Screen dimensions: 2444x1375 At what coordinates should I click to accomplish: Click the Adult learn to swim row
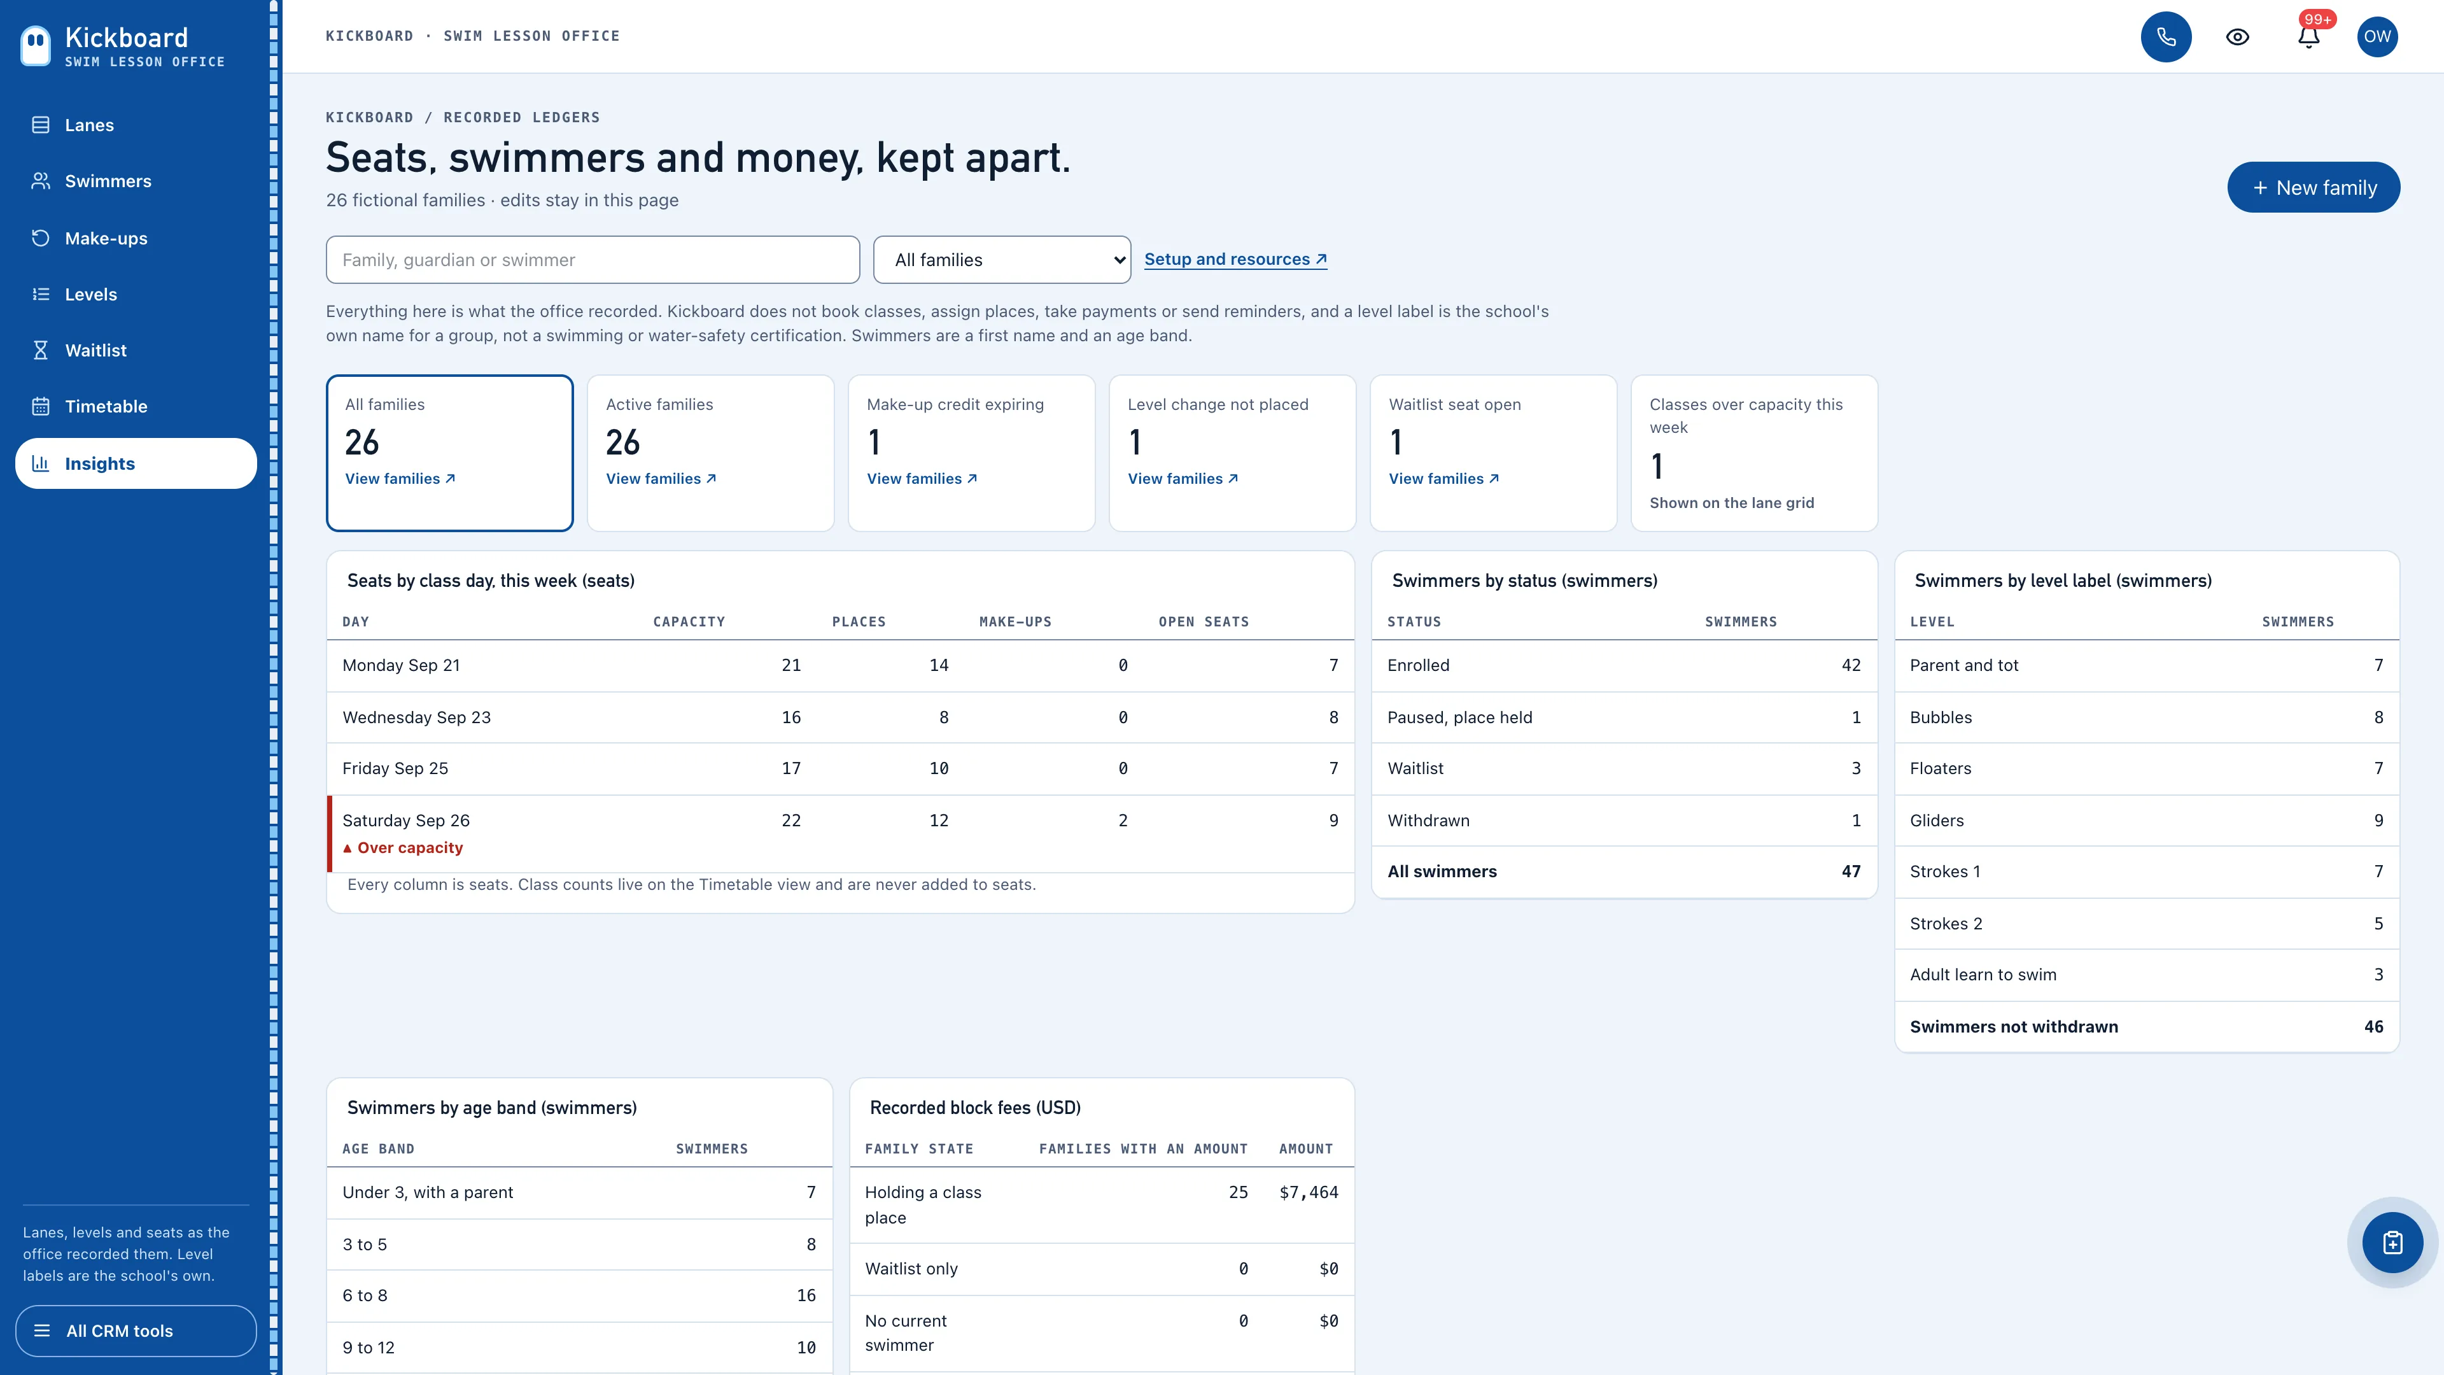coord(2146,975)
